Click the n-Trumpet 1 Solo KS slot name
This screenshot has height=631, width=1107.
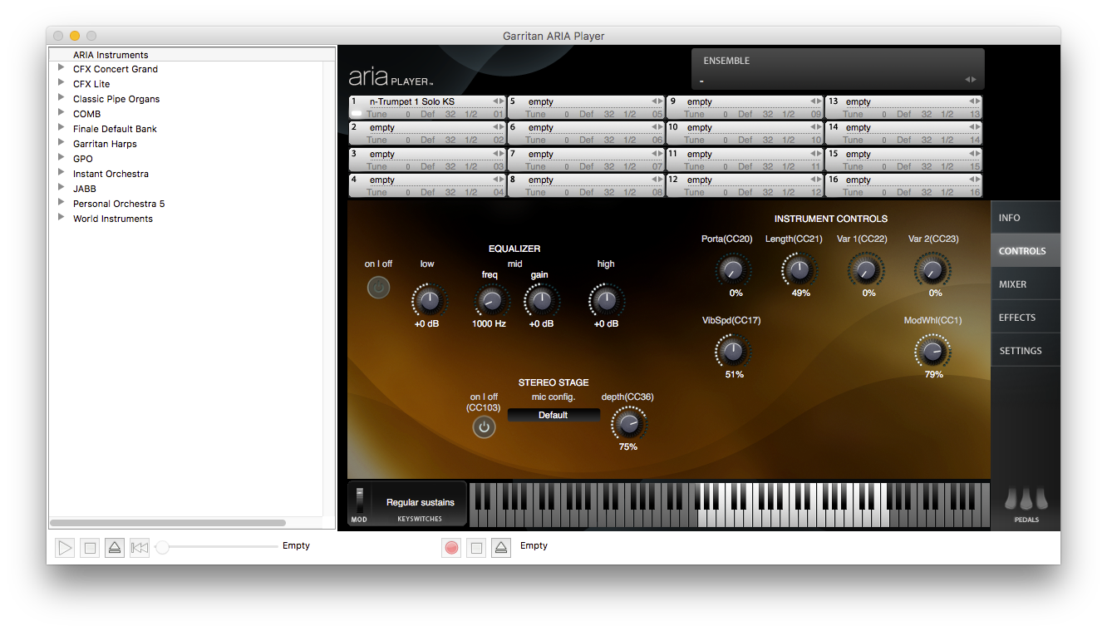pos(412,101)
